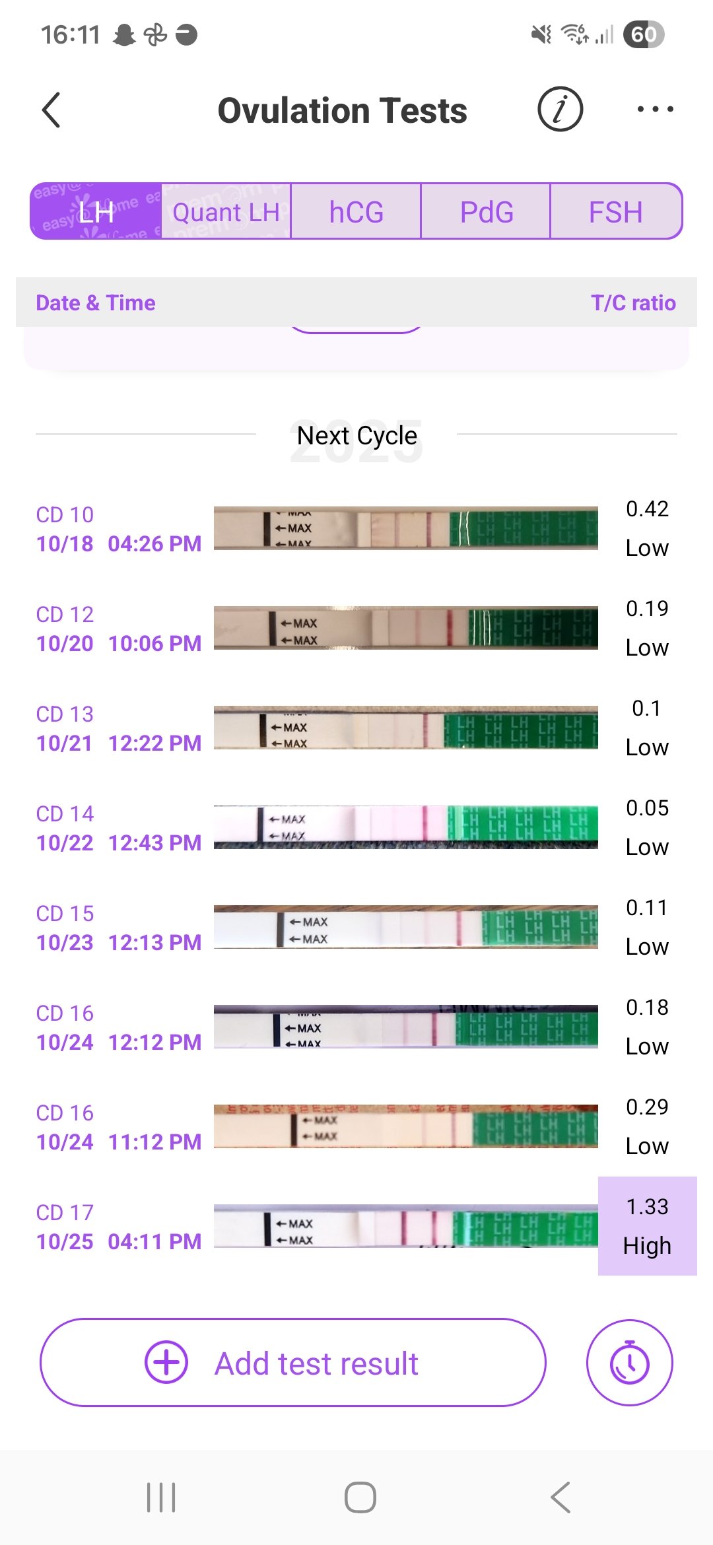Select the FSH test tab
The height and width of the screenshot is (1545, 713).
pyautogui.click(x=615, y=212)
